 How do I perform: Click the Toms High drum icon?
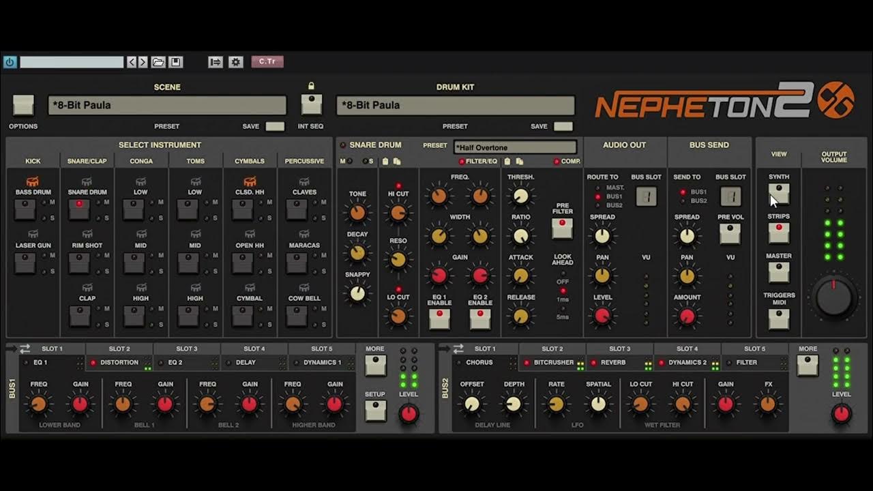point(195,288)
